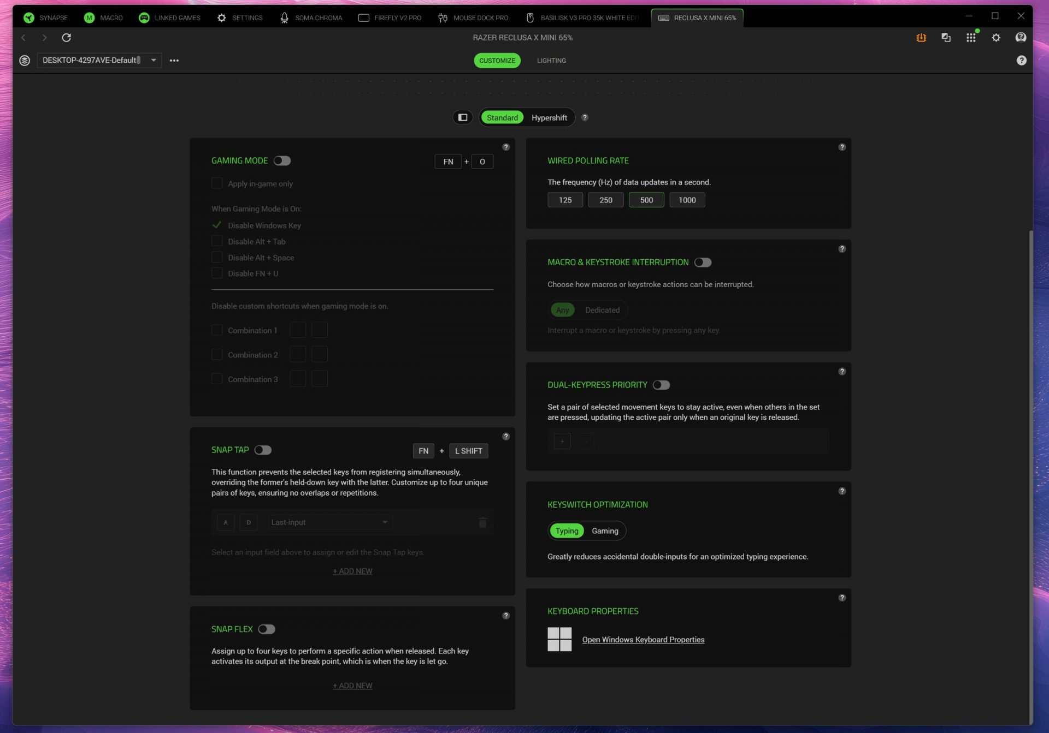This screenshot has width=1049, height=733.
Task: Open the grid modules icon top right
Action: [971, 38]
